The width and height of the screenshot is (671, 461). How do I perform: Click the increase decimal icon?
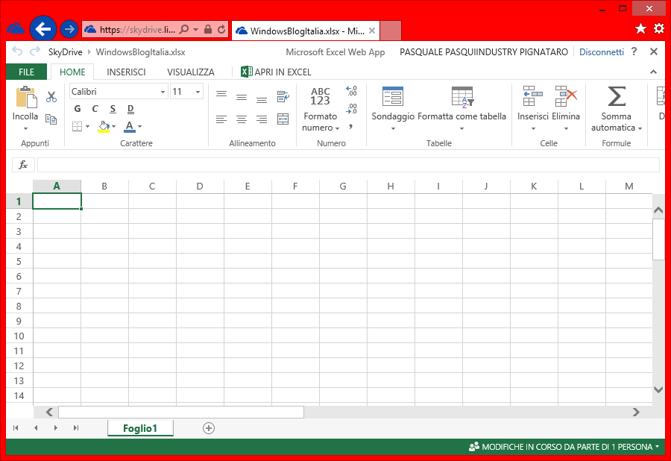point(351,91)
